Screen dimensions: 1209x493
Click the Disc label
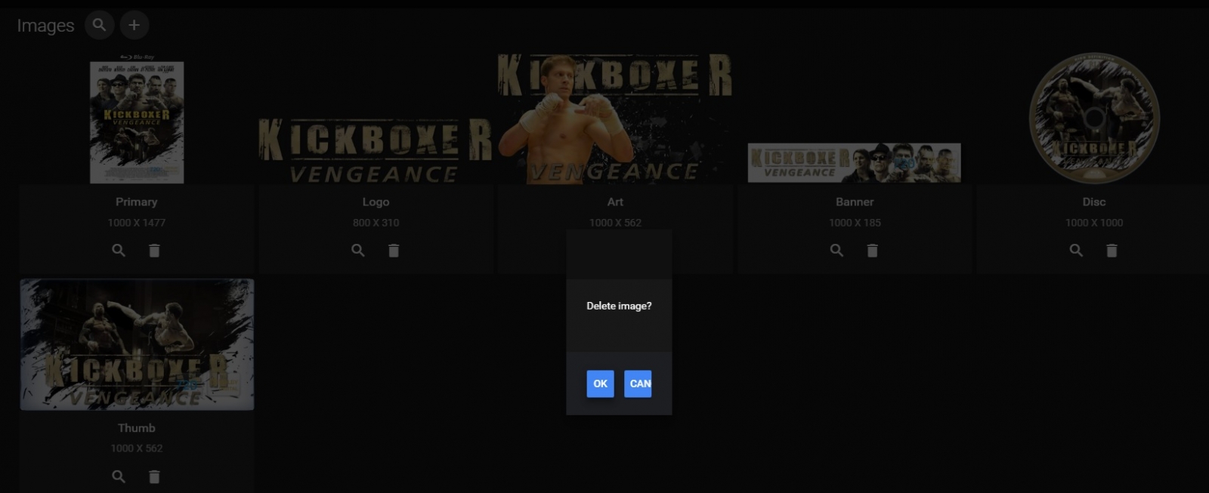click(x=1094, y=202)
